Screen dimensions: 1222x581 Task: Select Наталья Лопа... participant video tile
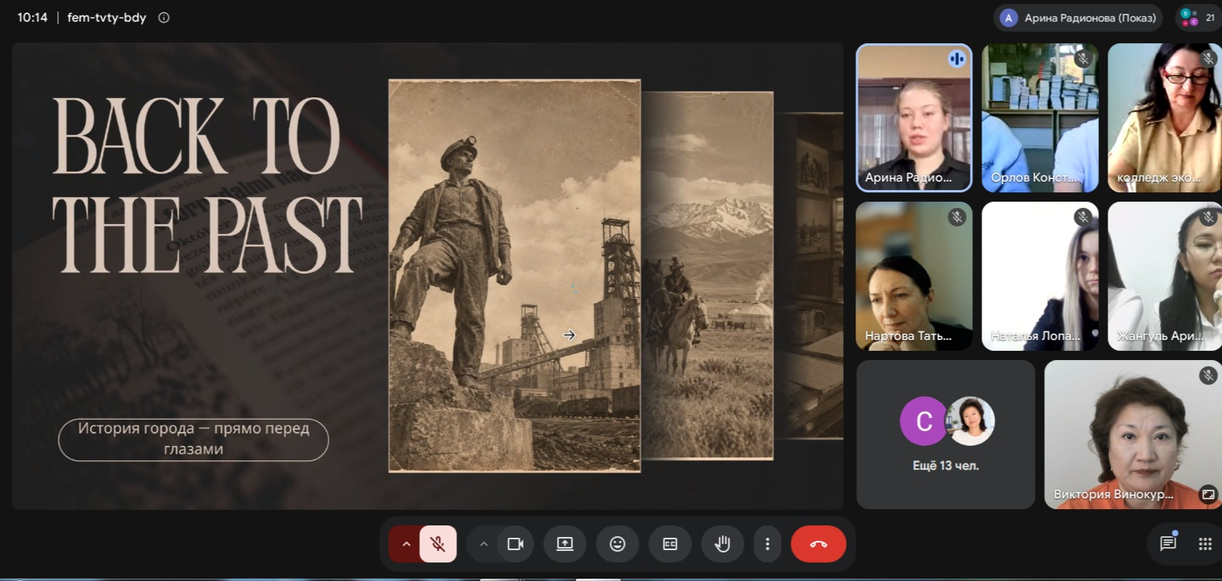click(x=1040, y=276)
